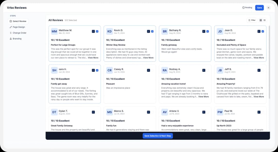Click the JD avatar for Jean D.

220,31
